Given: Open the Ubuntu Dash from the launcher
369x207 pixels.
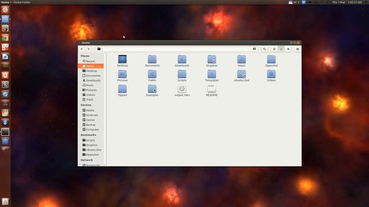Looking at the screenshot, I should point(5,10).
